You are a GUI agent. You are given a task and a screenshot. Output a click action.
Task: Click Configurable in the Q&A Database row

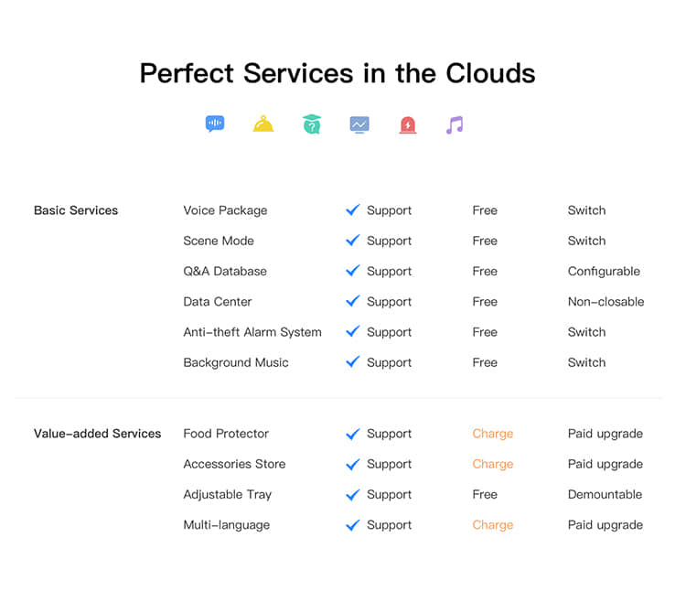[x=604, y=271]
